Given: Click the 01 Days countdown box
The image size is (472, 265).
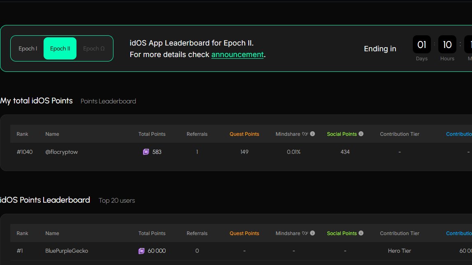Looking at the screenshot, I should [422, 44].
